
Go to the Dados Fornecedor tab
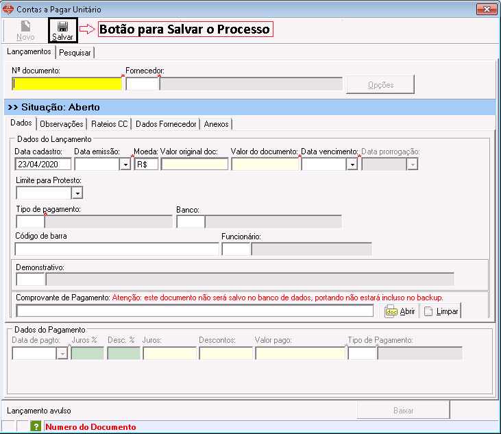[165, 124]
